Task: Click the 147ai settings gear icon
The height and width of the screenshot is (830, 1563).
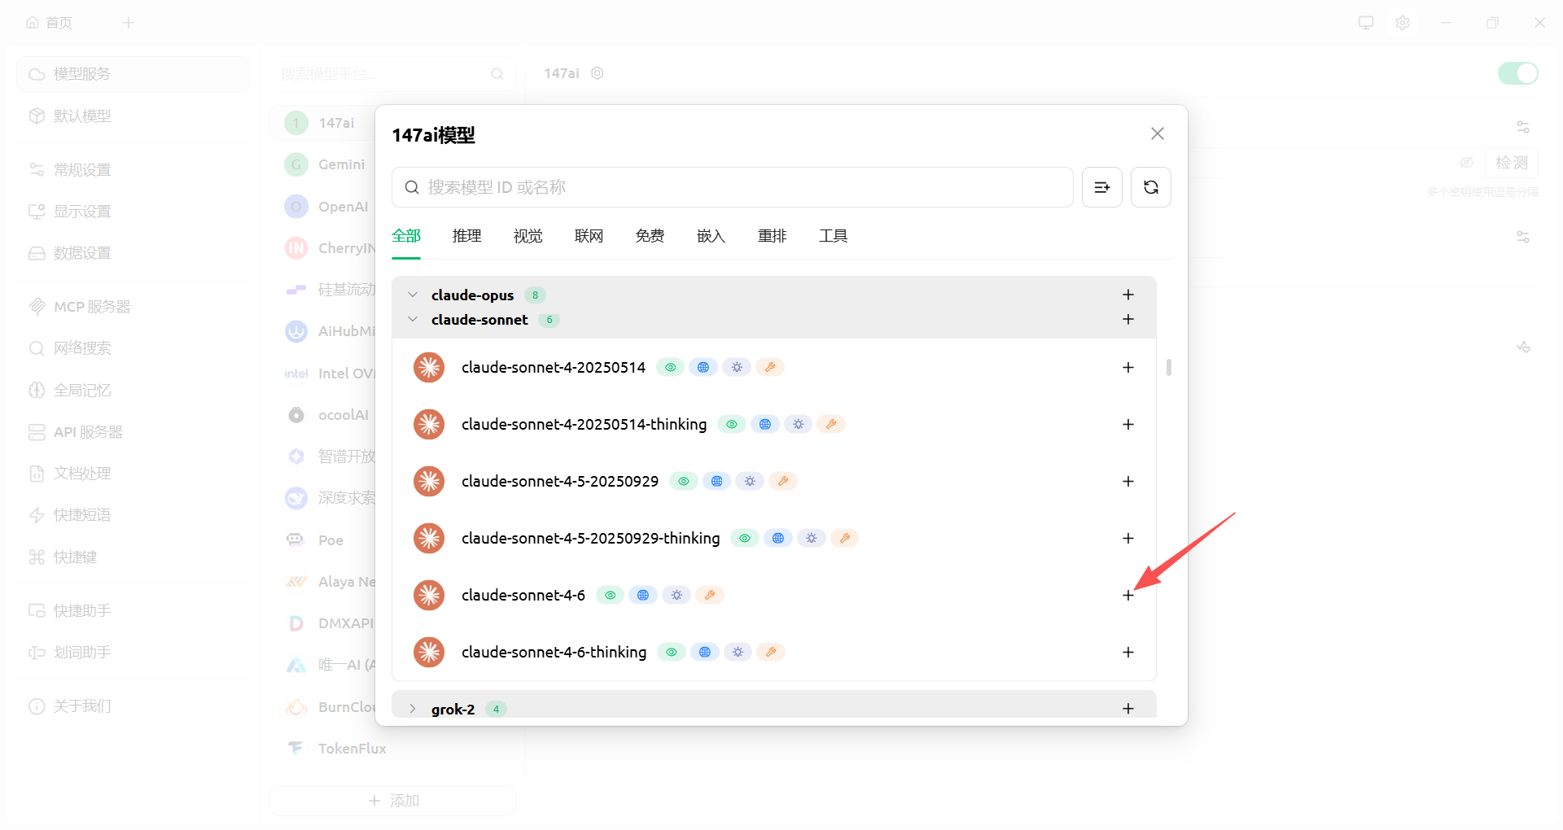Action: click(x=598, y=73)
